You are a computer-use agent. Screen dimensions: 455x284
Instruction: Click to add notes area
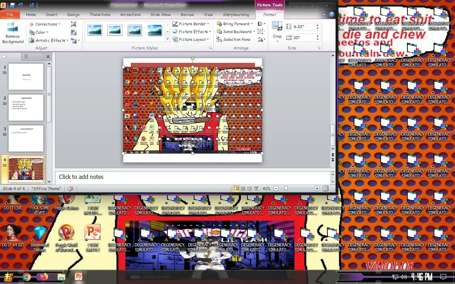tap(193, 177)
